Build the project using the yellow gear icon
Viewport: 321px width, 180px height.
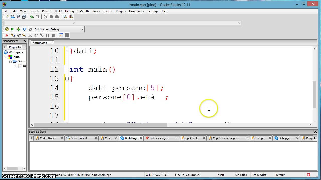(x=7, y=29)
